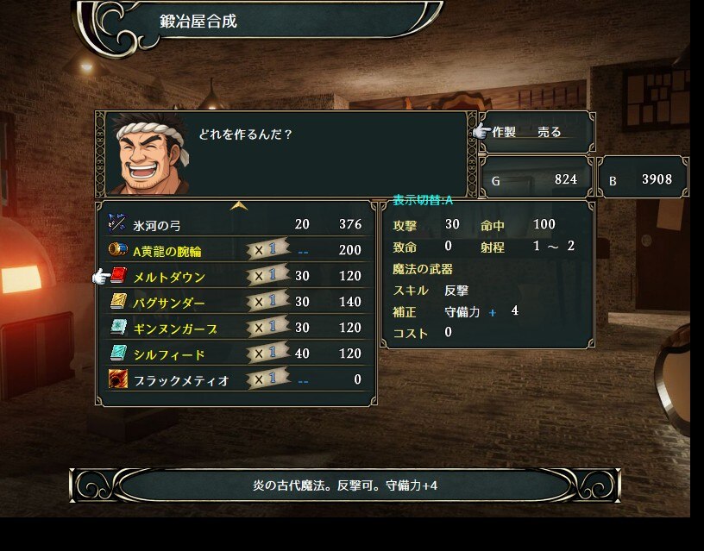The image size is (704, 551).
Task: Select the 売る menu option
Action: 550,132
